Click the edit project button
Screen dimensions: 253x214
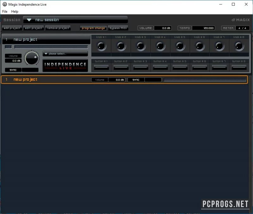[x=34, y=28]
